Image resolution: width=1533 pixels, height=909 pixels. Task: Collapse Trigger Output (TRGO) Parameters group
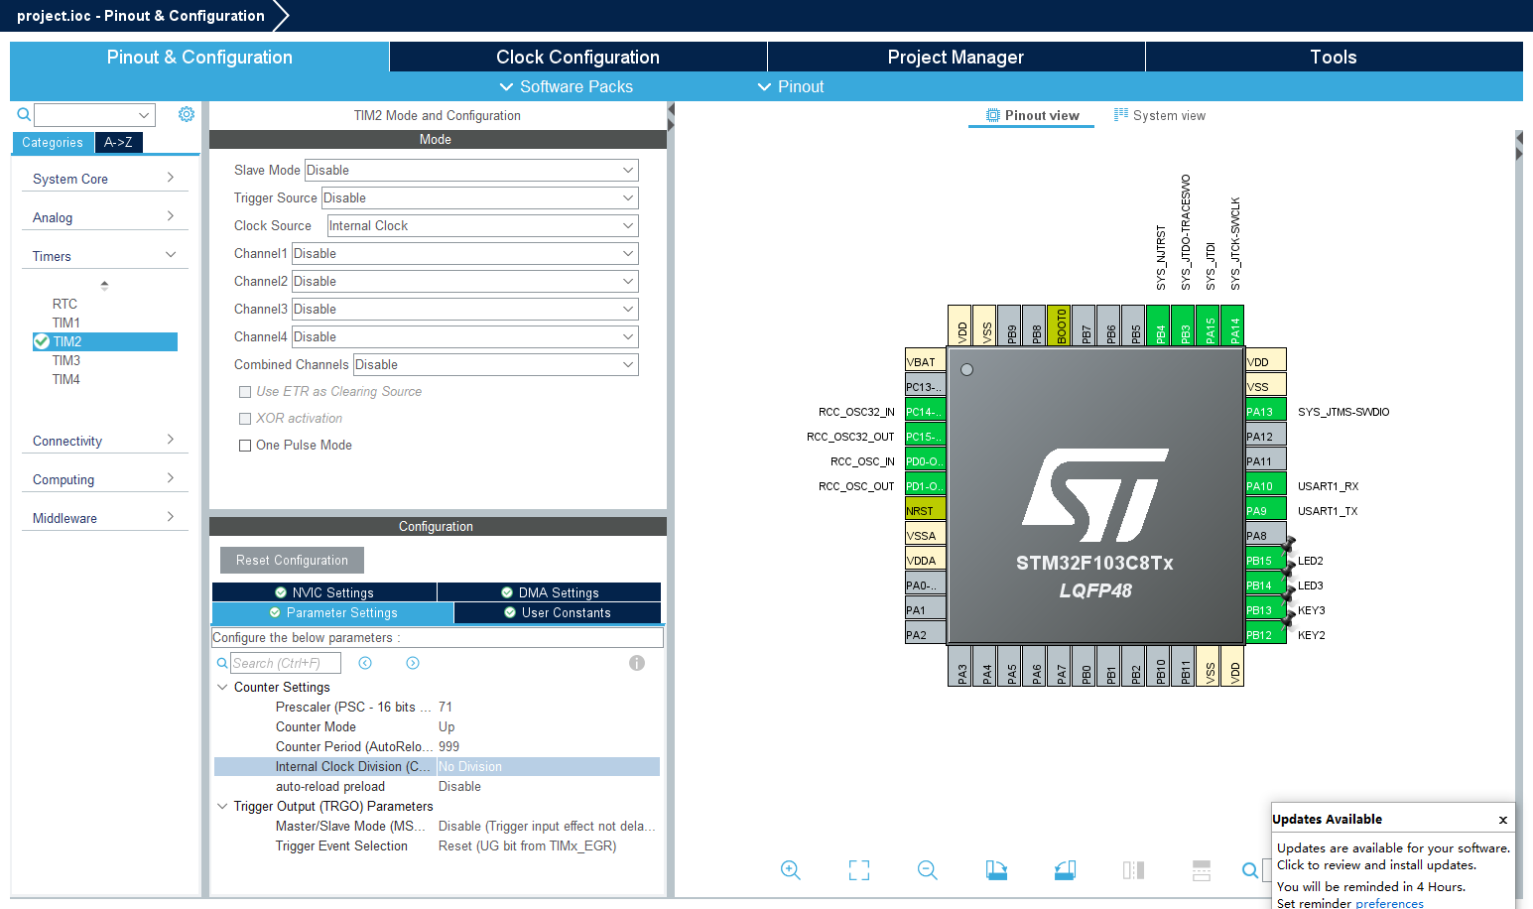click(x=222, y=806)
